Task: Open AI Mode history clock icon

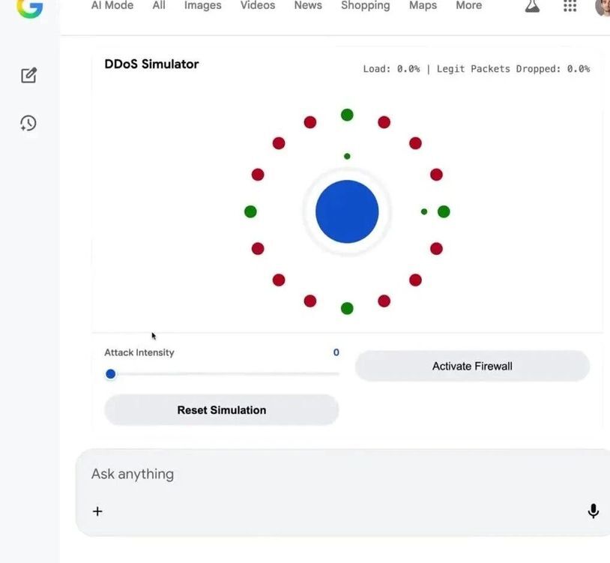Action: pos(28,124)
